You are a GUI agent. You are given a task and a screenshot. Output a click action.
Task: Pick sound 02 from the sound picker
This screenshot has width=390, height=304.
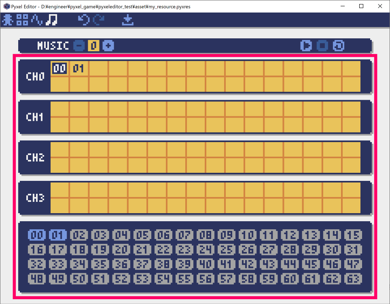click(79, 235)
